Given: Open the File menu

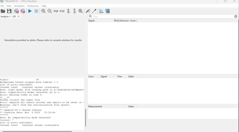Looking at the screenshot, I should [2, 6].
